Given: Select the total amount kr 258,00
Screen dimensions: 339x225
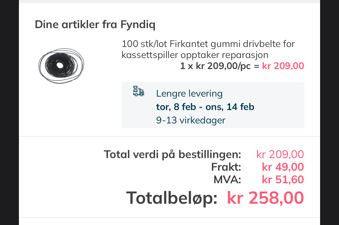Looking at the screenshot, I should pos(265,198).
